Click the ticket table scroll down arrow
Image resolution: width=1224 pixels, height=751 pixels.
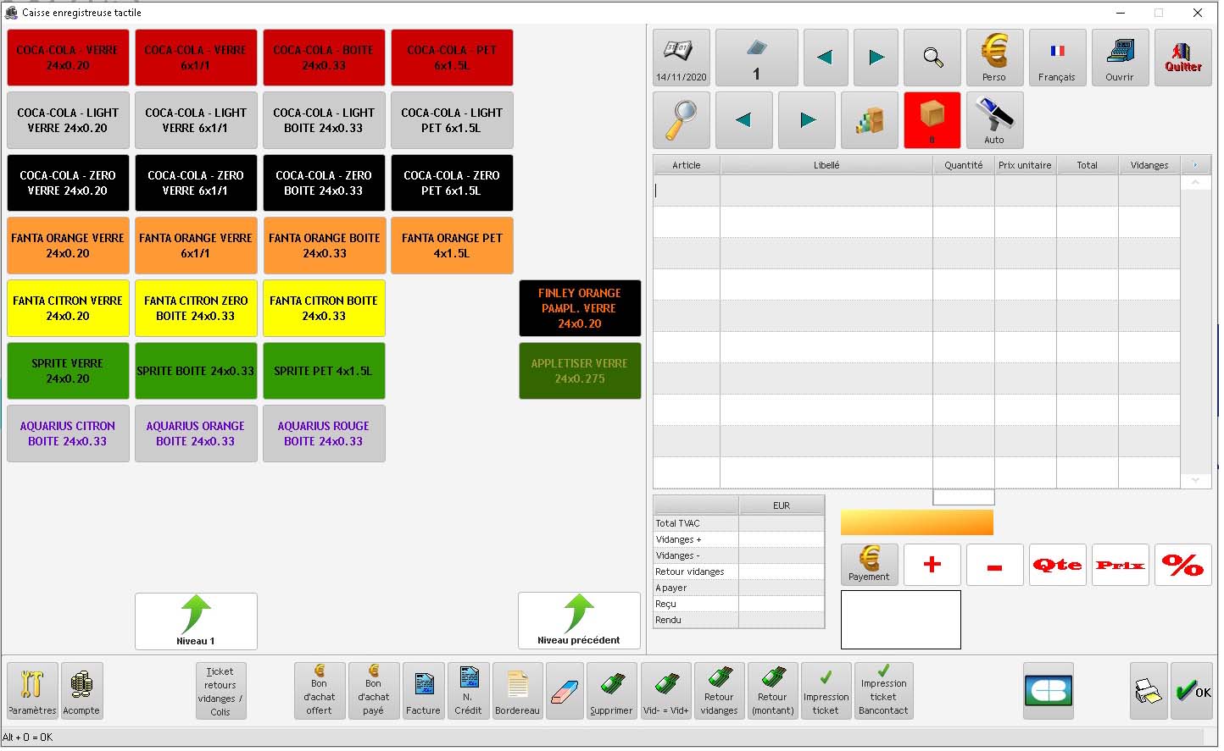click(x=1195, y=480)
